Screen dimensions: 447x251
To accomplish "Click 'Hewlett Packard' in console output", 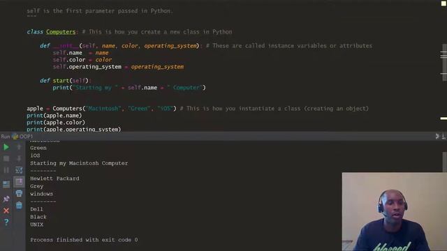I will pos(54,178).
